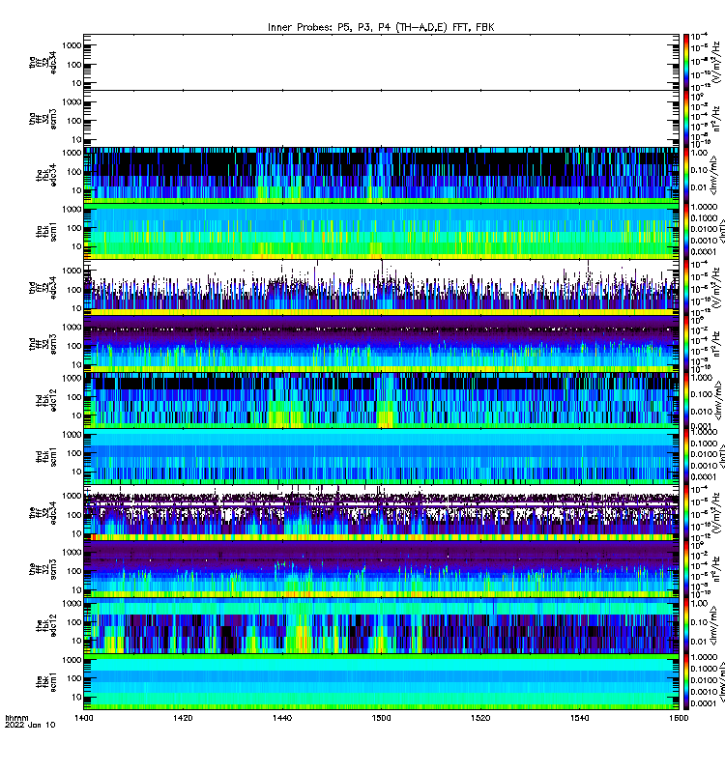Screen dimensions: 725x773
Task: Click the "thd fff 32 edc34" panel label
Action: [x=43, y=287]
